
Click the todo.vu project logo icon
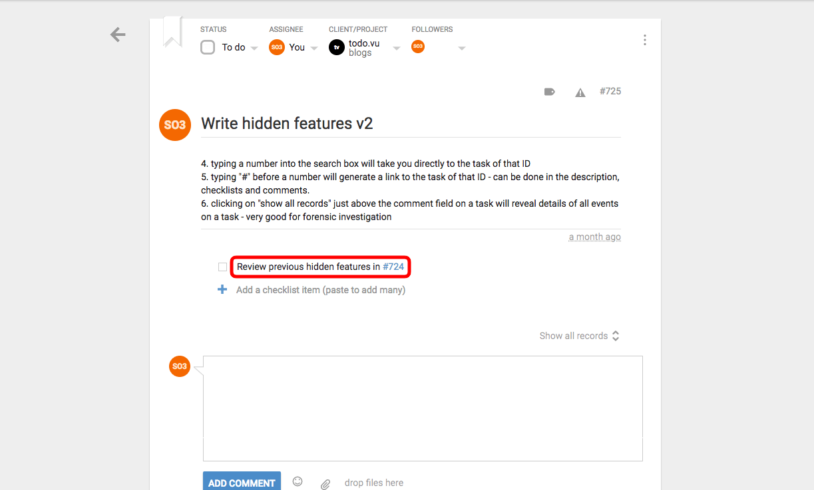point(337,47)
